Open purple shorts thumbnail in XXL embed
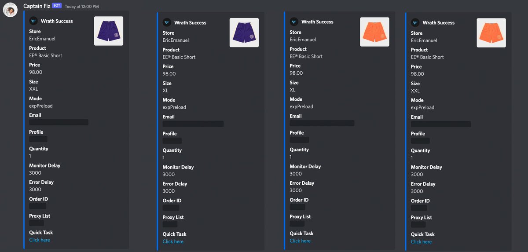The width and height of the screenshot is (528, 252). [x=109, y=31]
